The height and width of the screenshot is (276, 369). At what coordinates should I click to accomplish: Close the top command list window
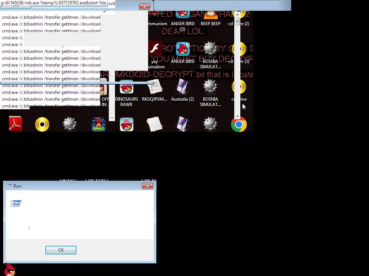145,6
